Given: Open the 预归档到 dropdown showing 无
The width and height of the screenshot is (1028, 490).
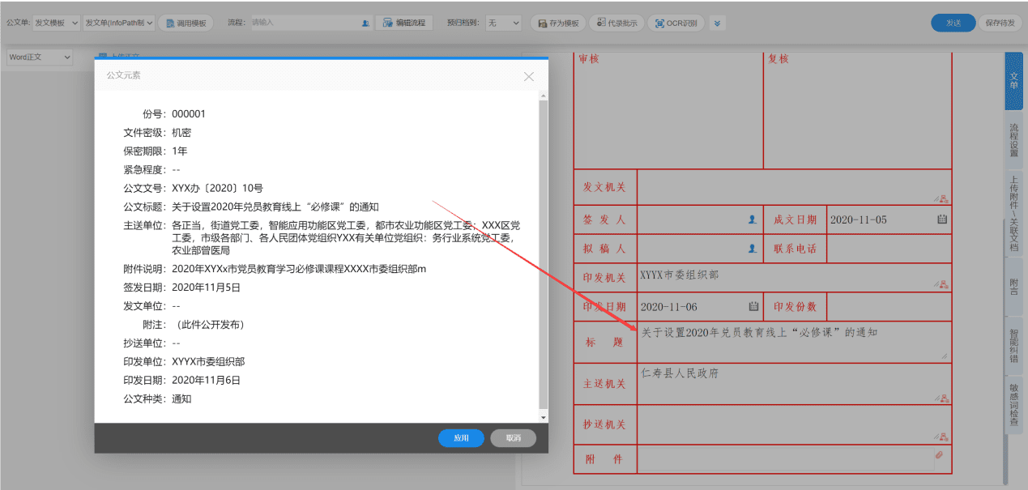Looking at the screenshot, I should point(503,23).
